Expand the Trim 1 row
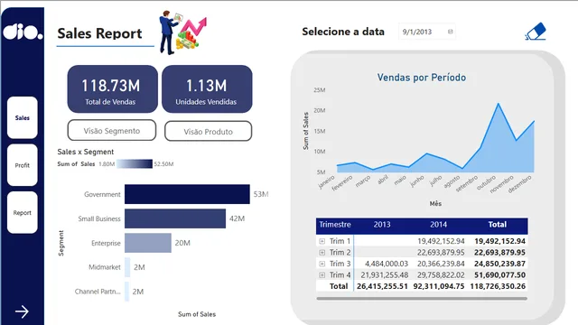This screenshot has height=325, width=578. tap(322, 241)
